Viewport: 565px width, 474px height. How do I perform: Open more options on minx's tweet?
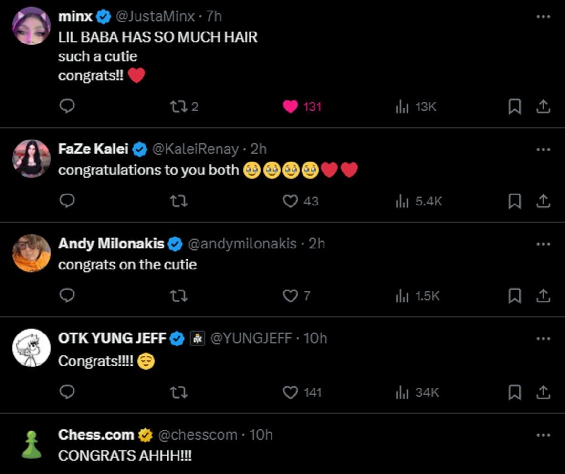543,17
